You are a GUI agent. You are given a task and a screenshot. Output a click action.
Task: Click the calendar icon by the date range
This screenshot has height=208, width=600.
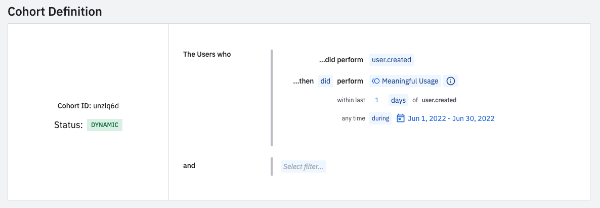[x=401, y=118]
